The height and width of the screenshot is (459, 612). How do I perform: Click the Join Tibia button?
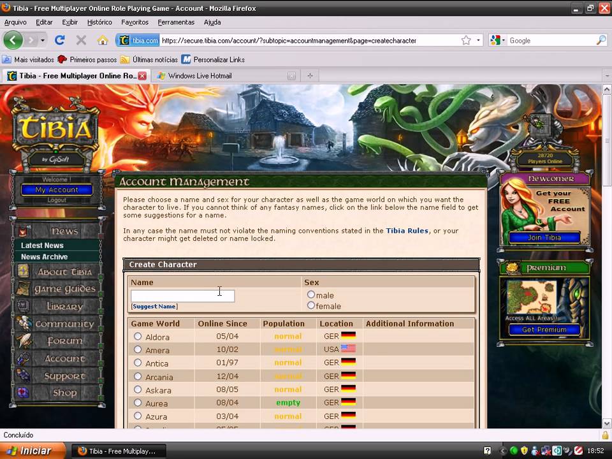[x=544, y=237]
